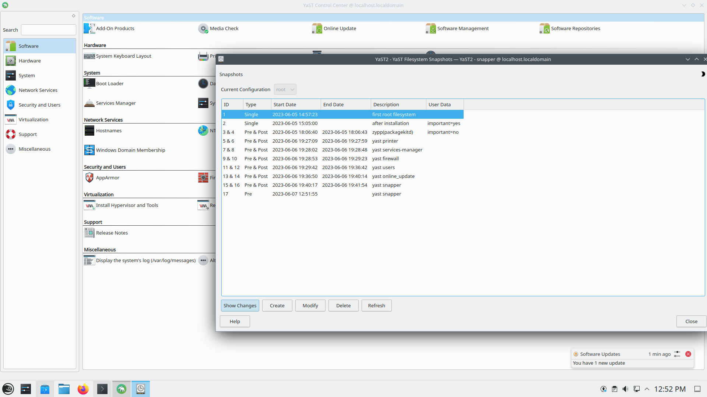This screenshot has height=397, width=707.
Task: Click Refresh snapshots button
Action: point(377,305)
